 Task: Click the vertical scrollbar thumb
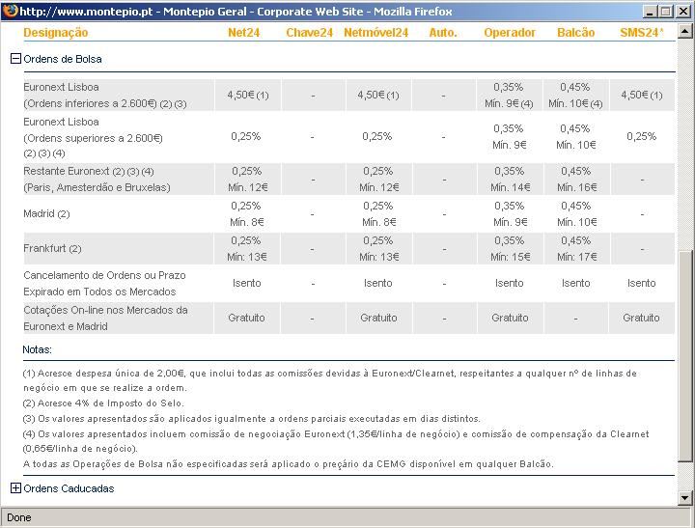click(684, 356)
